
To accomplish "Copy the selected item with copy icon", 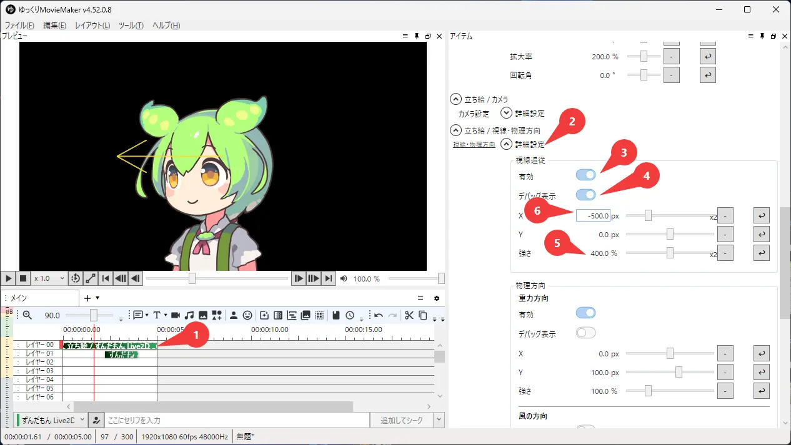I will point(423,315).
